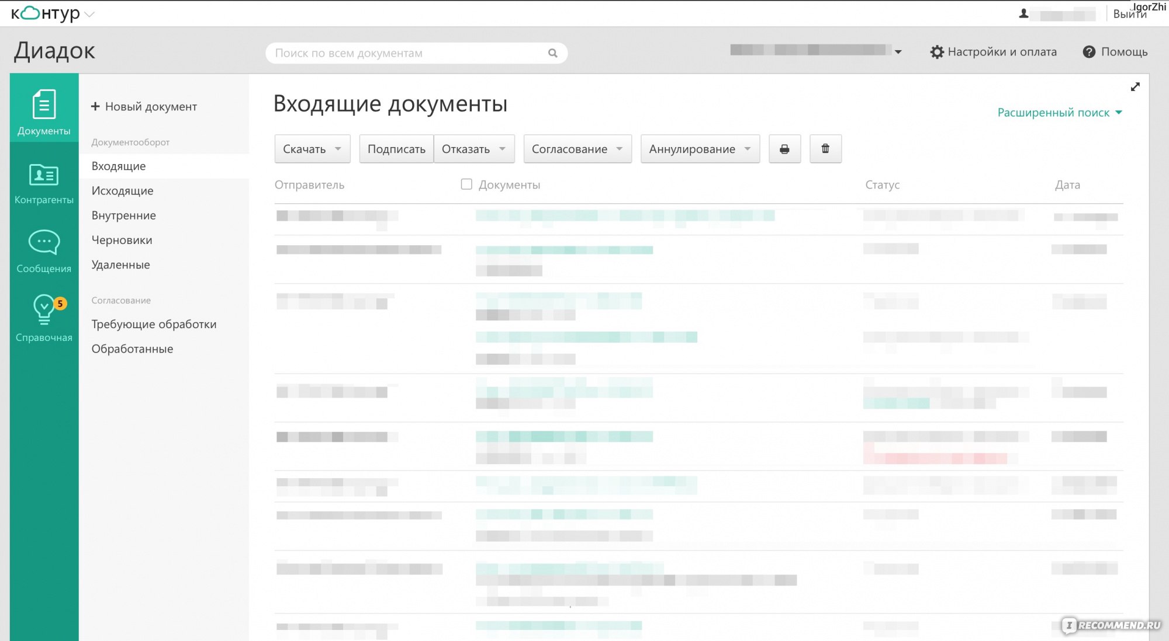Click the plus icon for new document

[95, 106]
